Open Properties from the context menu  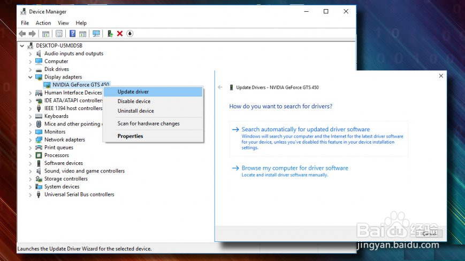153,136
